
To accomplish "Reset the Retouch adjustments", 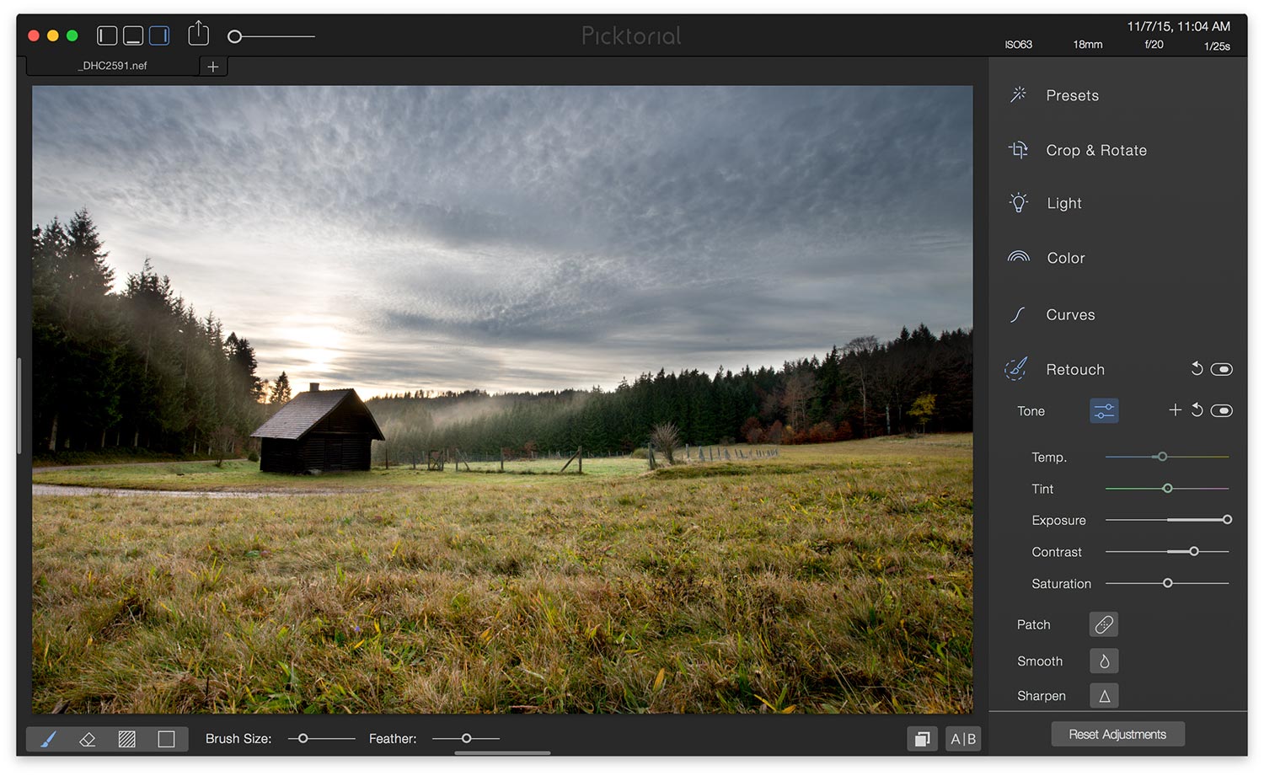I will [x=1197, y=368].
